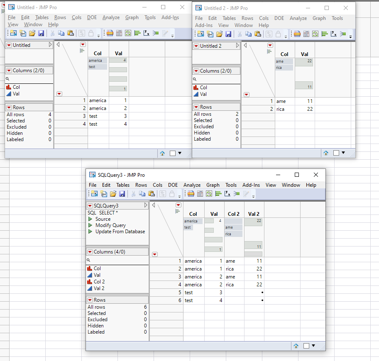Click Distribution green bars icon in Untitled window

(137, 33)
